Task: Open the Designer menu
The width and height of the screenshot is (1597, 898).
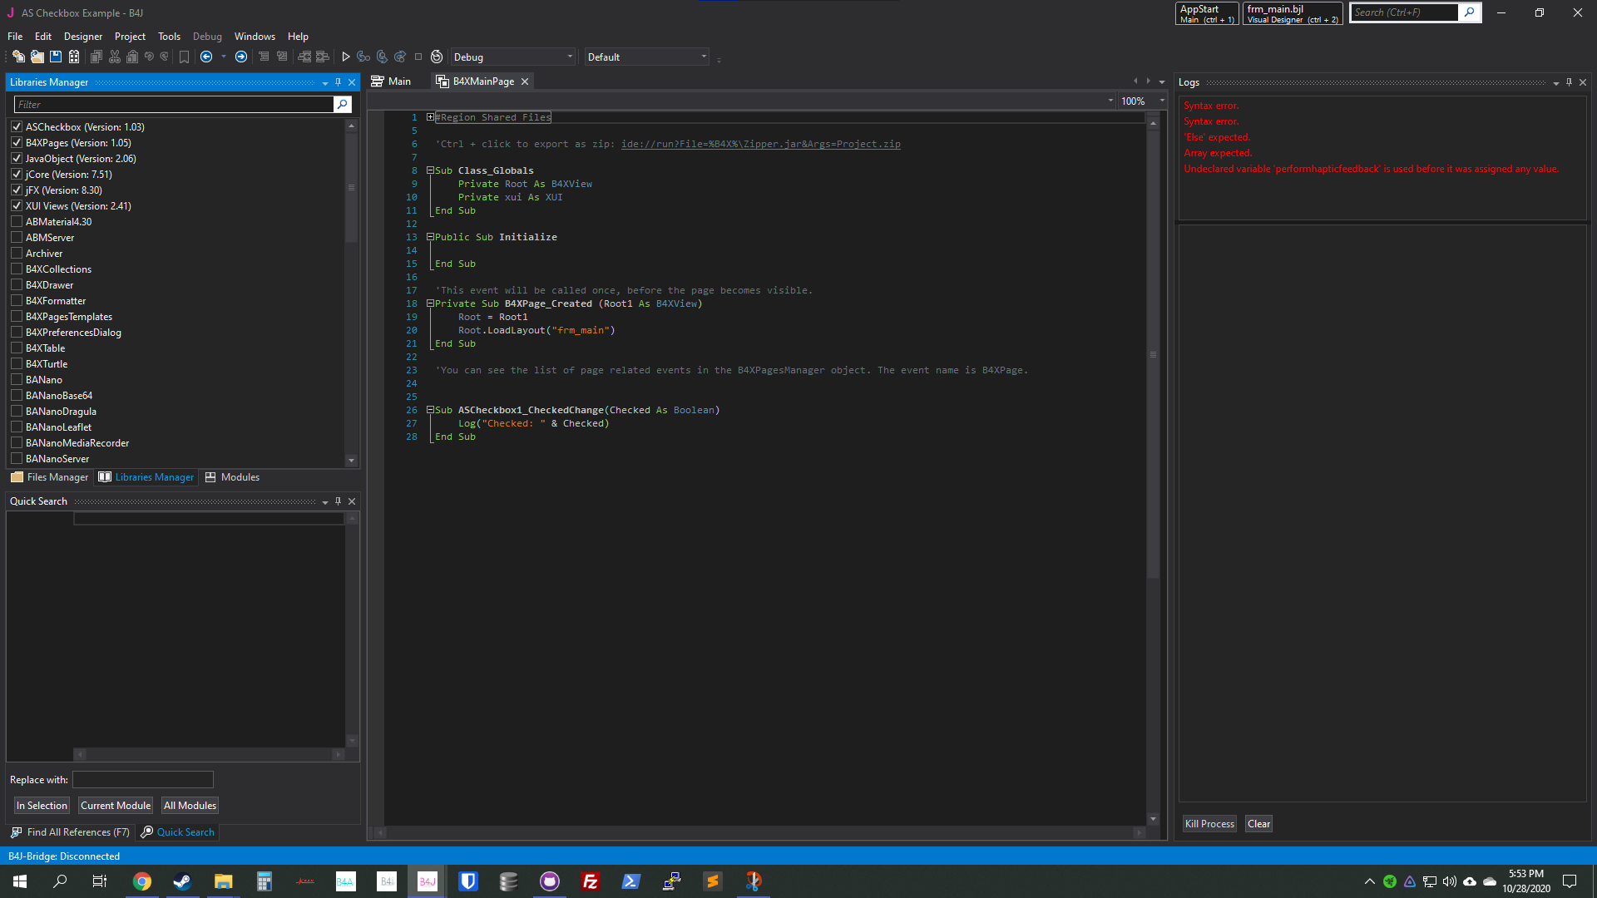Action: click(x=82, y=37)
